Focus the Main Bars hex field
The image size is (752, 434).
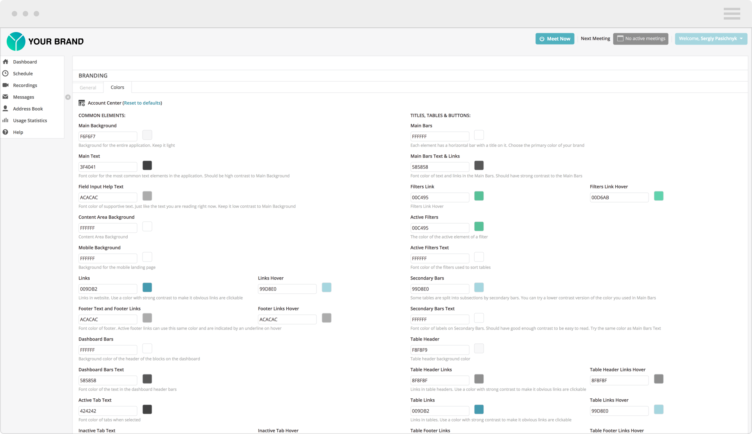click(x=440, y=136)
